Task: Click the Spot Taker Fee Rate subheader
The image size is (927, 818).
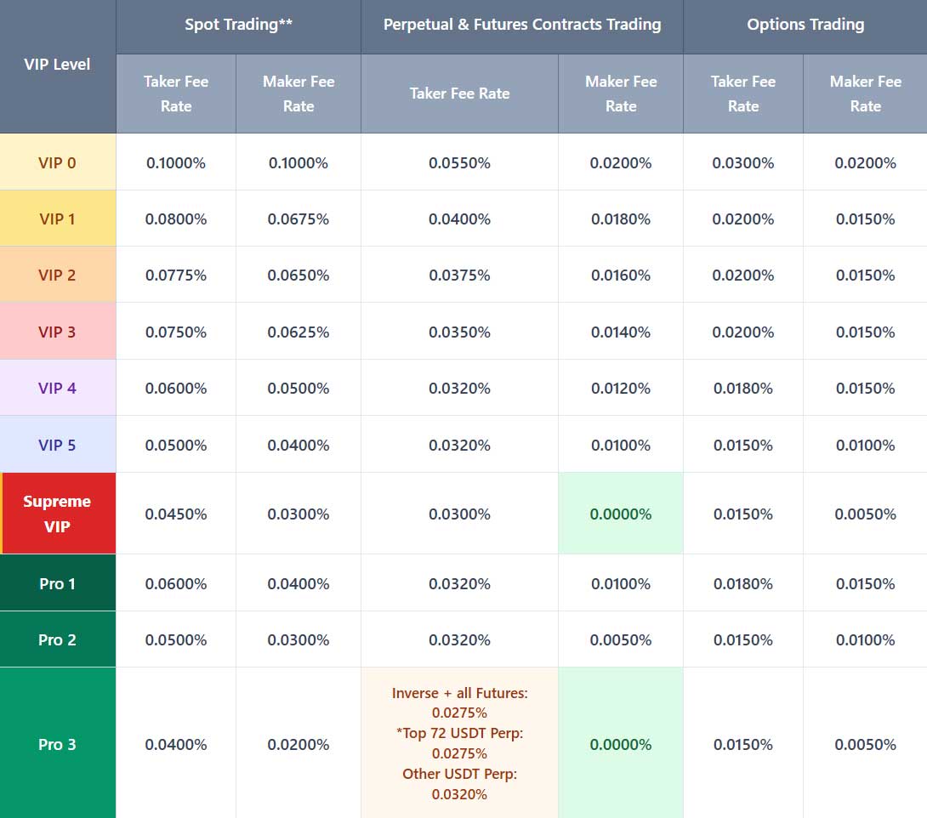Action: click(176, 94)
